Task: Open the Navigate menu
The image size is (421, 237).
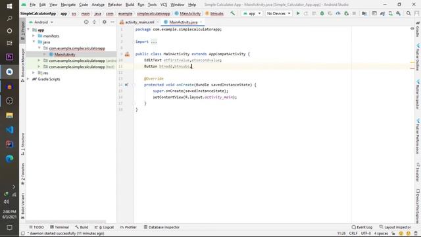Action: pos(68,5)
